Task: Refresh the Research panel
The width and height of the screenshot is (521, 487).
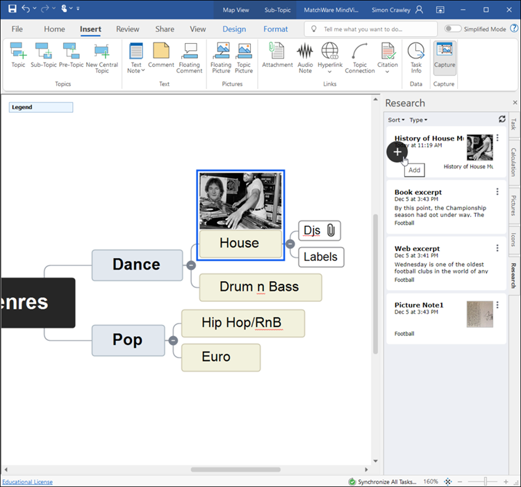Action: [x=502, y=119]
